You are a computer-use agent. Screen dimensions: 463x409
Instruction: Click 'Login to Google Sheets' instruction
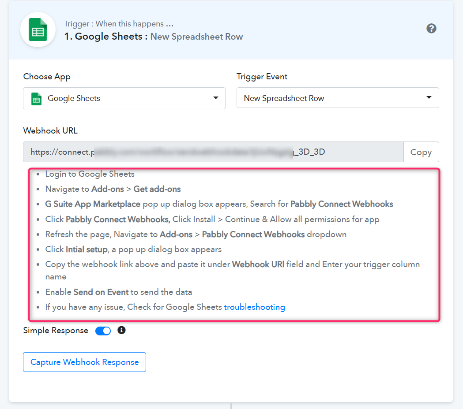[x=90, y=174]
